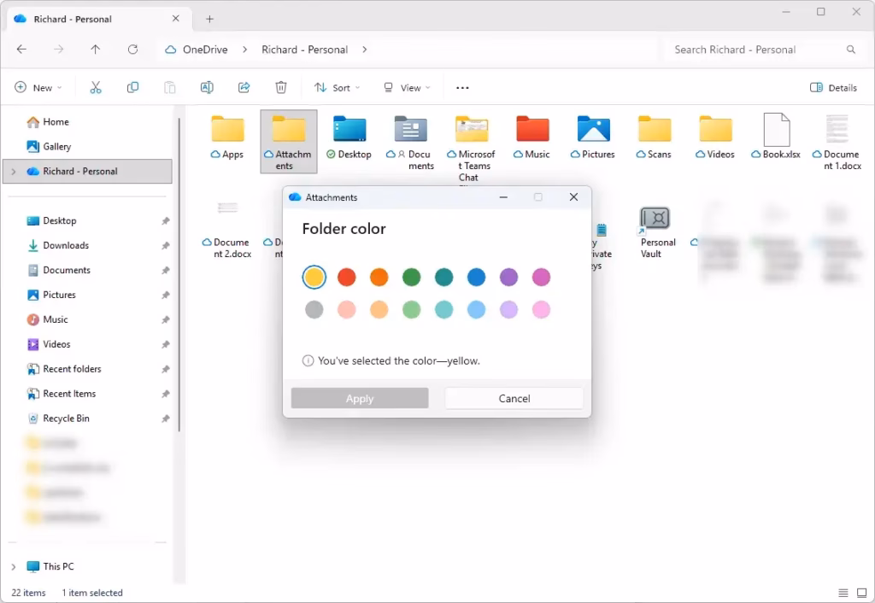This screenshot has height=603, width=875.
Task: Switch to details view in the status bar
Action: (843, 592)
